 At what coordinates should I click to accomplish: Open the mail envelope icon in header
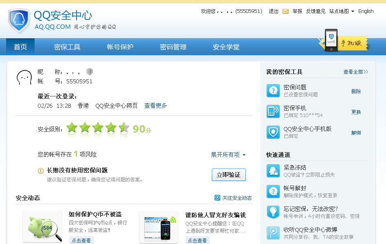(285, 11)
